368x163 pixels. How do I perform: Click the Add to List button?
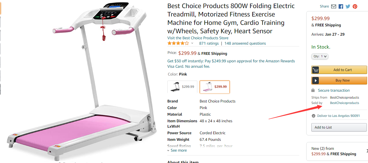tap(339, 127)
